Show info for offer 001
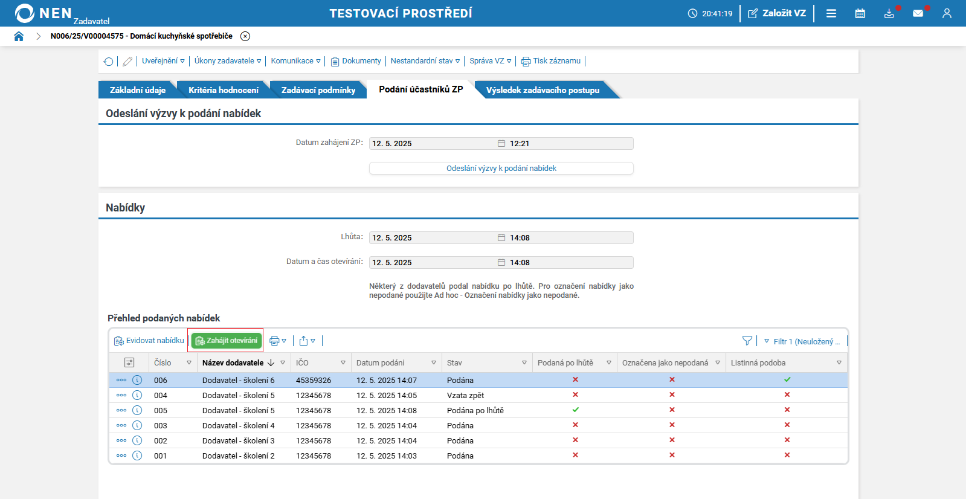 [137, 456]
